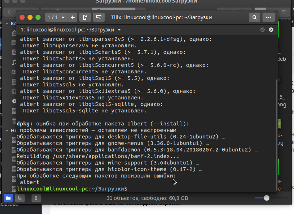Collapse the lower sidebar section triangle

(7, 130)
